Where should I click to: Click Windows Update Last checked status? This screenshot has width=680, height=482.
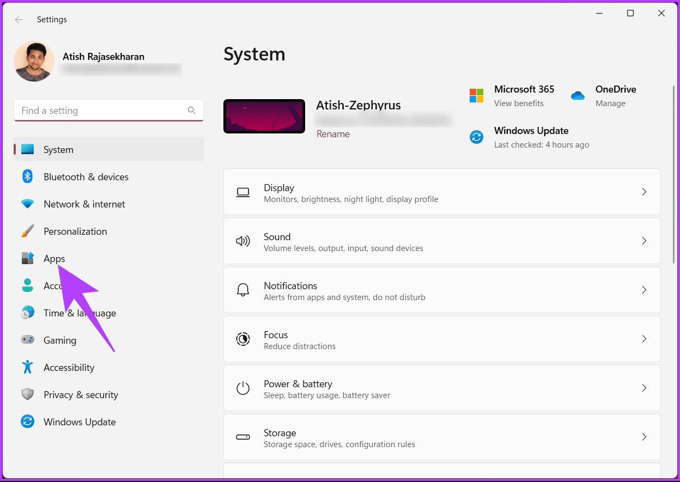(542, 145)
